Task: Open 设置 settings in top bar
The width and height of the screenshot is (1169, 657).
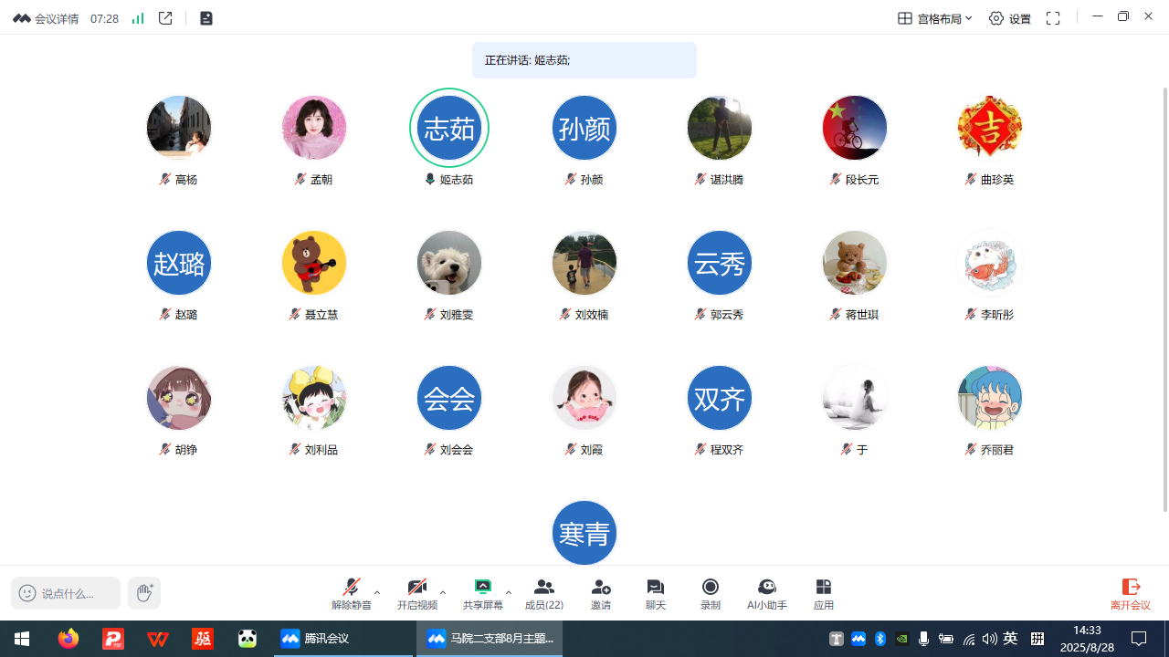Action: pyautogui.click(x=1010, y=18)
